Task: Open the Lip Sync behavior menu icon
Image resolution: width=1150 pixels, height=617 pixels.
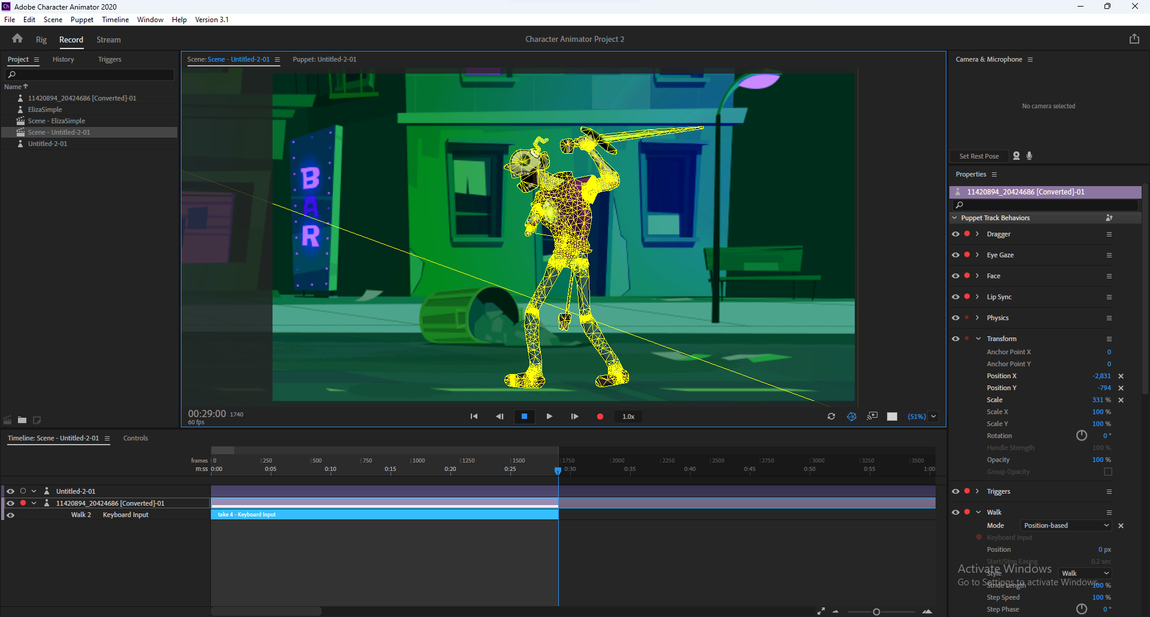Action: pyautogui.click(x=1109, y=297)
